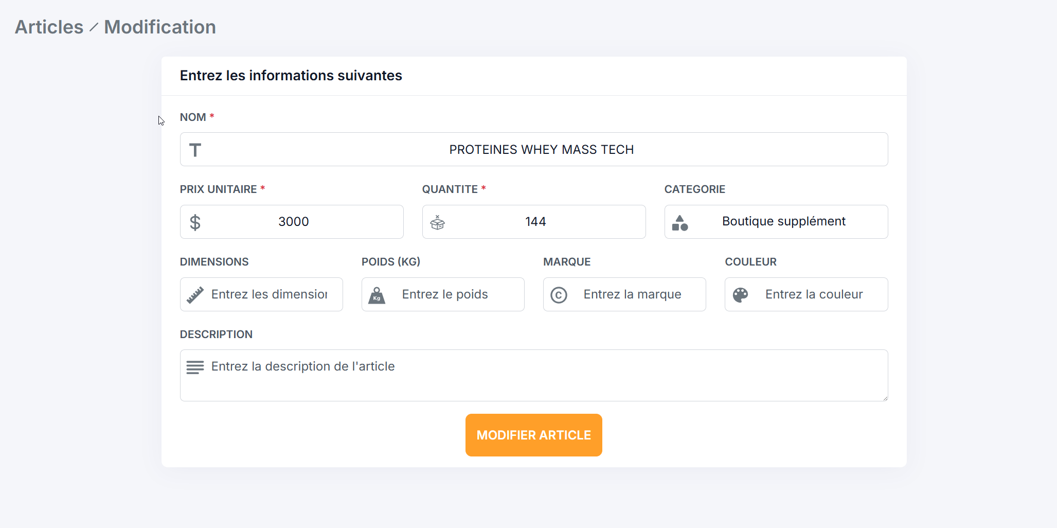Image resolution: width=1057 pixels, height=528 pixels.
Task: Click the POIDS (KG) label
Action: coord(391,262)
